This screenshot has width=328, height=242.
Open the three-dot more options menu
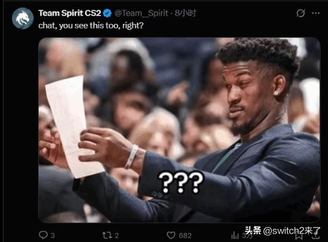(x=315, y=13)
